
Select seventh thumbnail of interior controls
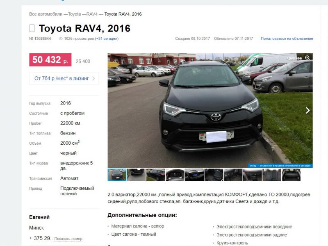(x=233, y=175)
